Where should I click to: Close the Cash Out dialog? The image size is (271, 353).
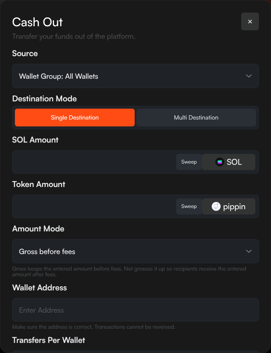pyautogui.click(x=250, y=21)
